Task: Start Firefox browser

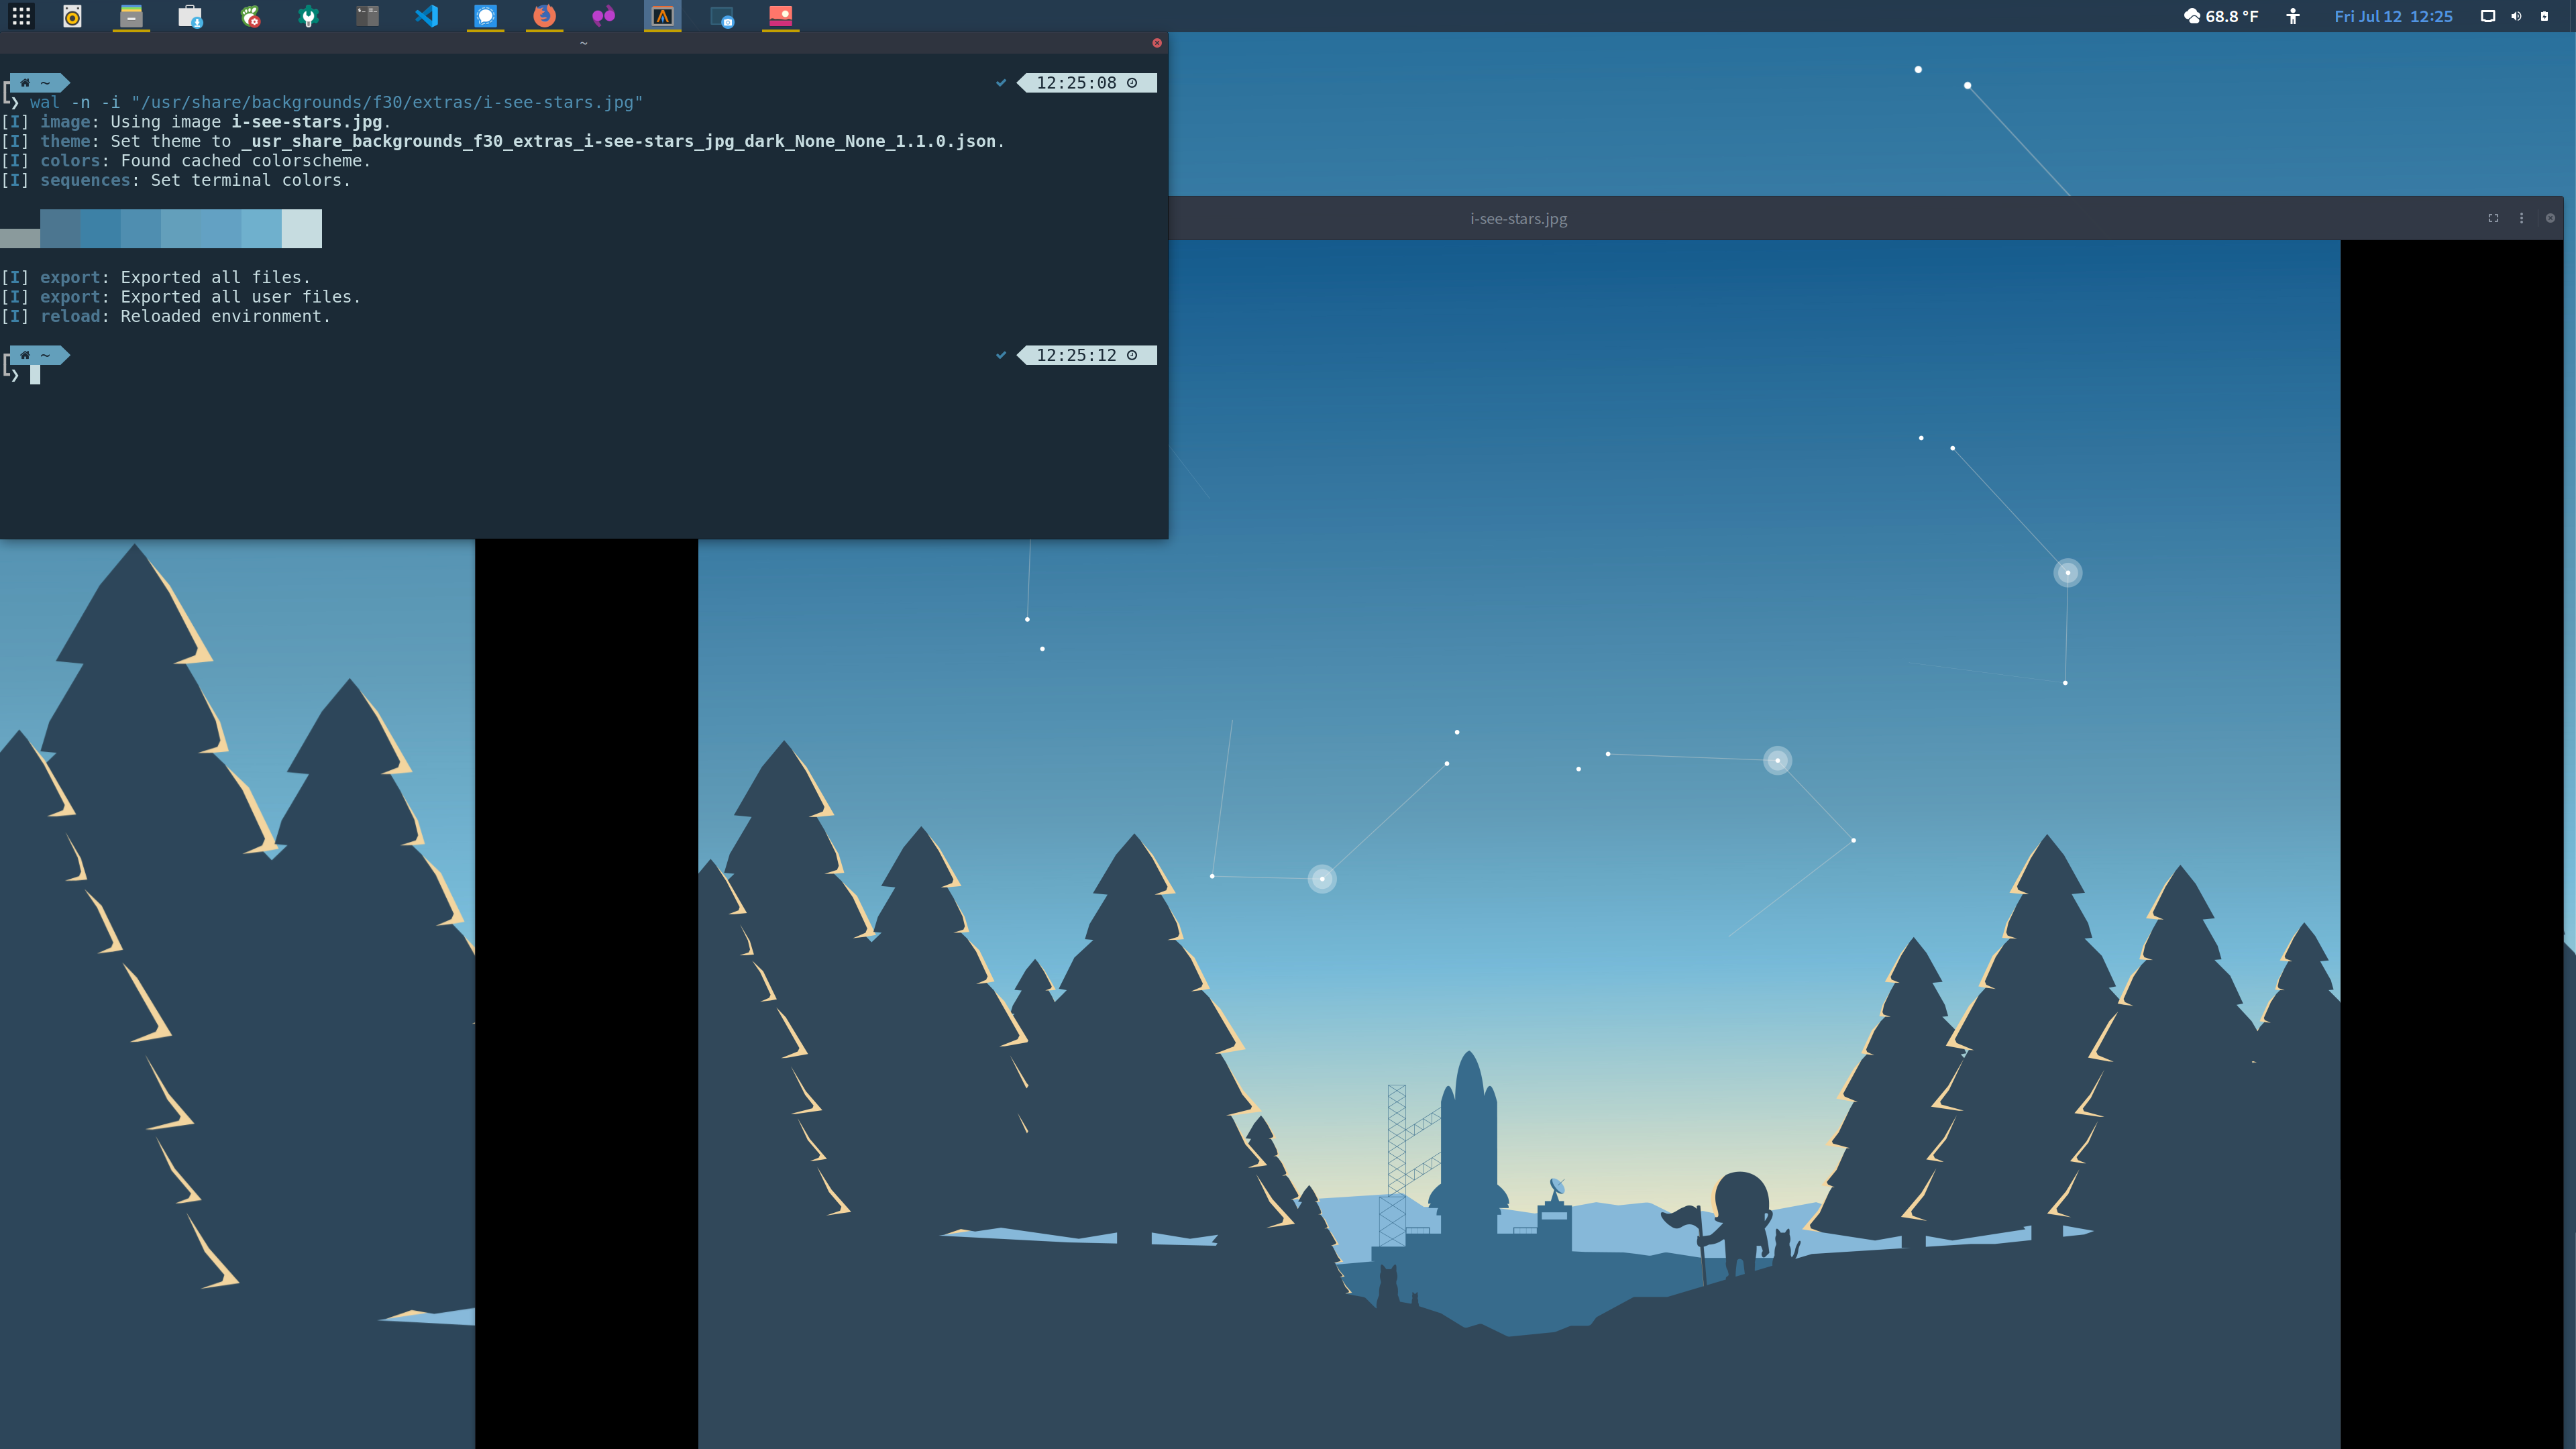Action: coord(545,16)
